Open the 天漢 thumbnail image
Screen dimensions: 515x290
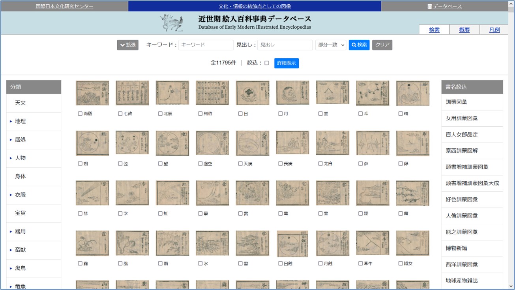pyautogui.click(x=253, y=143)
